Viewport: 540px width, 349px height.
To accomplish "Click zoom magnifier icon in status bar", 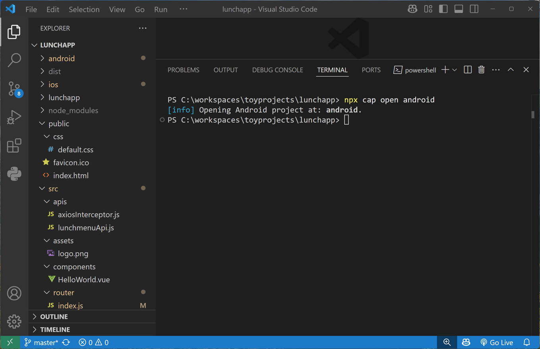I will (x=447, y=342).
